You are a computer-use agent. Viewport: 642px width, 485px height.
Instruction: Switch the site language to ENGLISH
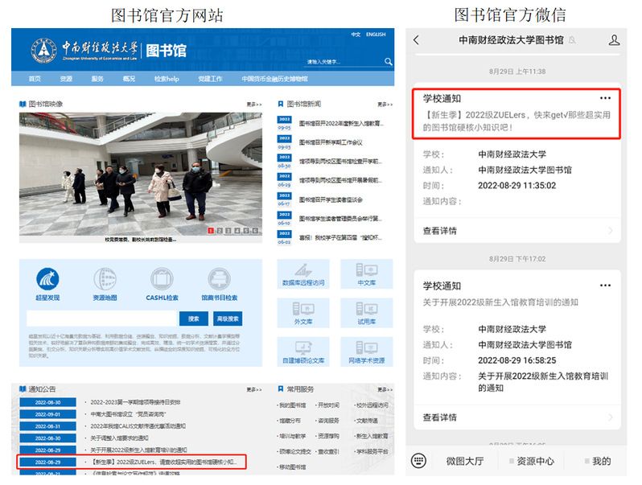click(376, 35)
